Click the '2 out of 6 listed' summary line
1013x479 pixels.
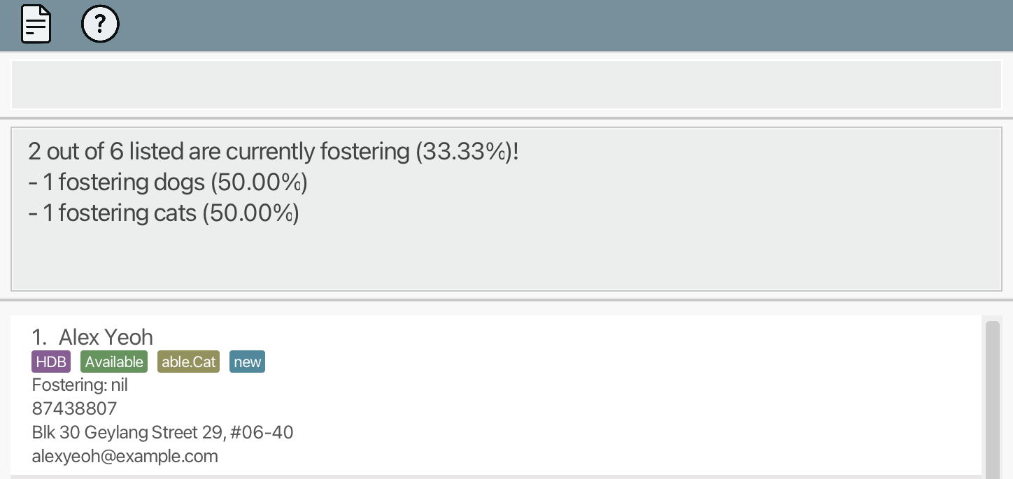coord(273,151)
